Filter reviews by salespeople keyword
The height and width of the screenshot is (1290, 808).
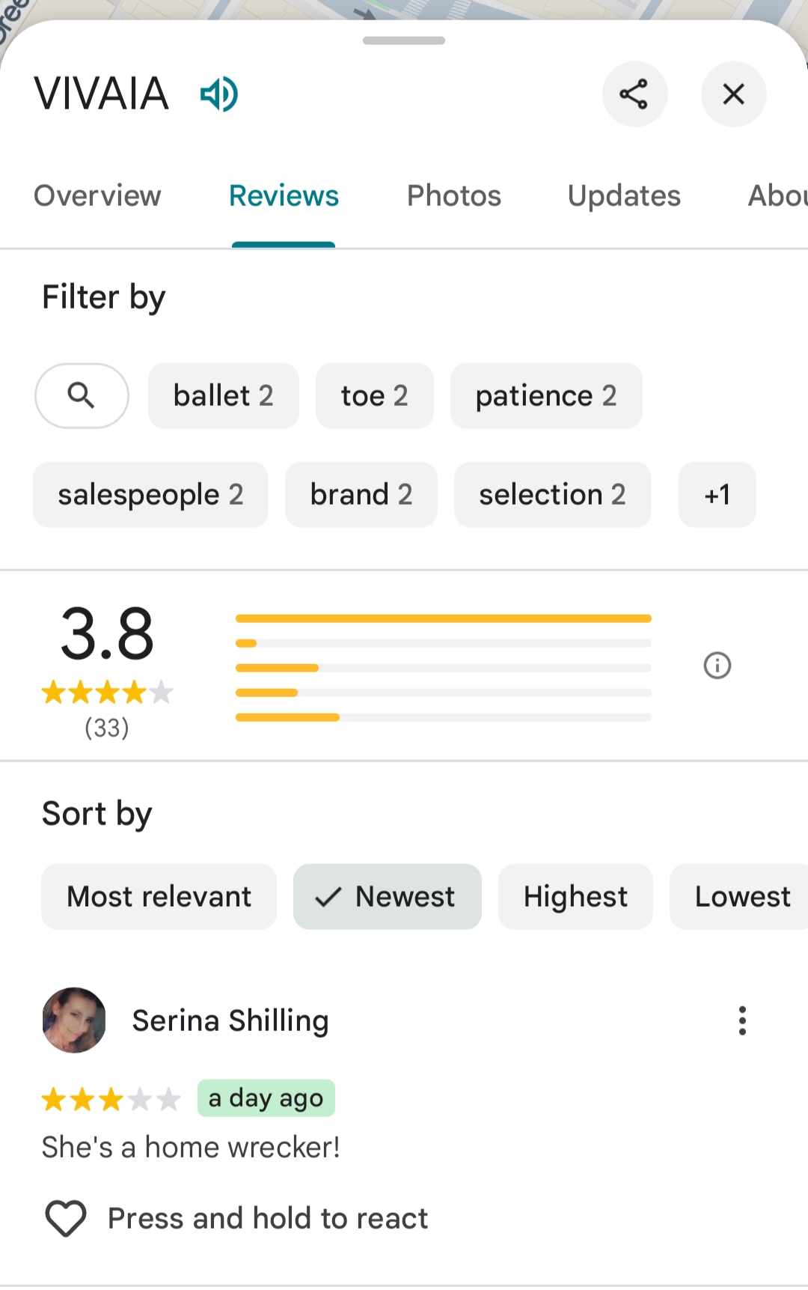click(x=150, y=494)
